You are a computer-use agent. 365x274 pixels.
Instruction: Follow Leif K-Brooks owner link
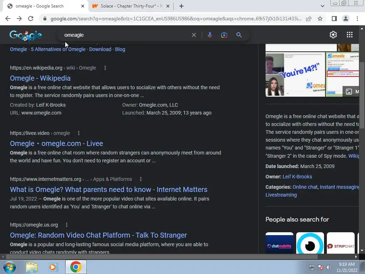tap(297, 177)
